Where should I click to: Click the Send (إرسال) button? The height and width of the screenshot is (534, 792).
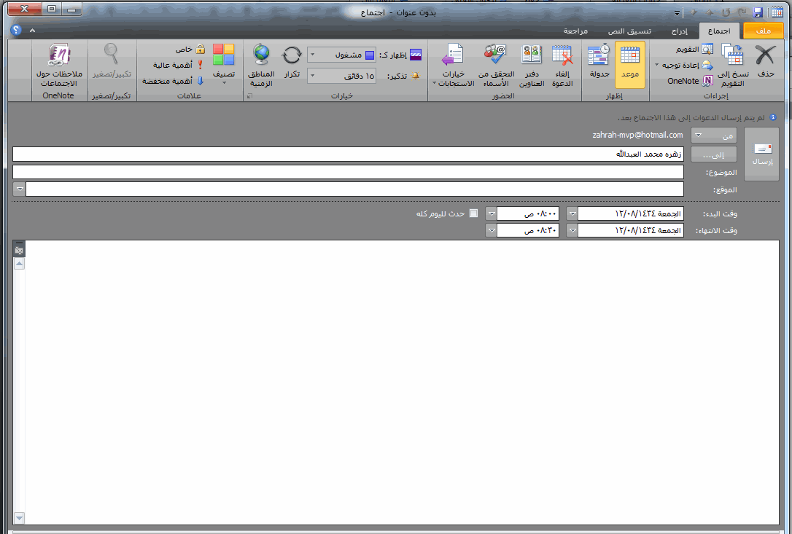762,154
